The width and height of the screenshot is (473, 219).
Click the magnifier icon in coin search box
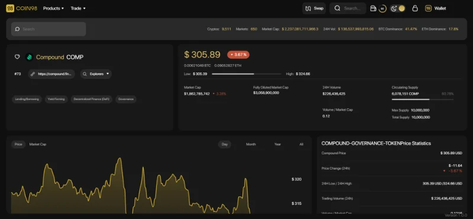18,29
